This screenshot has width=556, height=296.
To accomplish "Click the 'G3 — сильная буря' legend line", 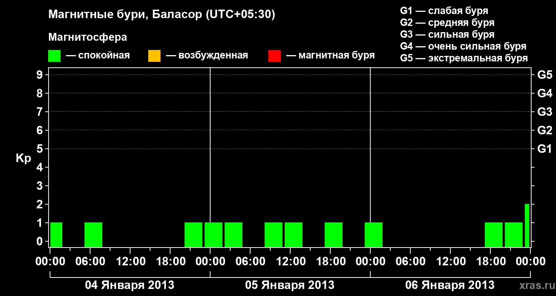I will [x=447, y=34].
